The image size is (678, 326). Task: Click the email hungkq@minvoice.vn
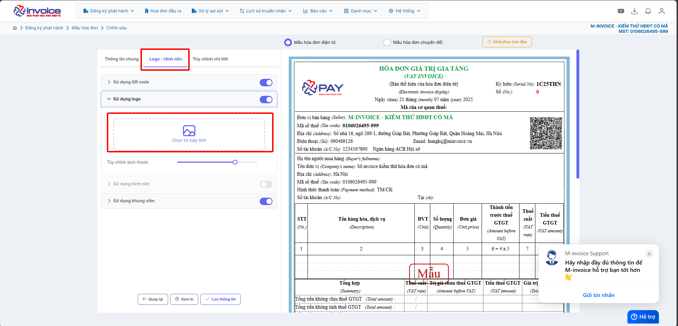[450, 141]
